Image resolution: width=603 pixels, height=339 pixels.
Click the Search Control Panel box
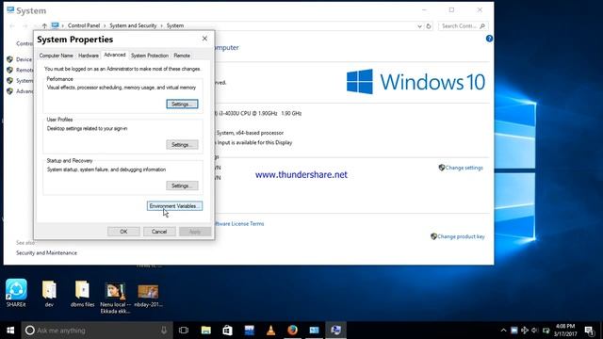[x=463, y=25]
